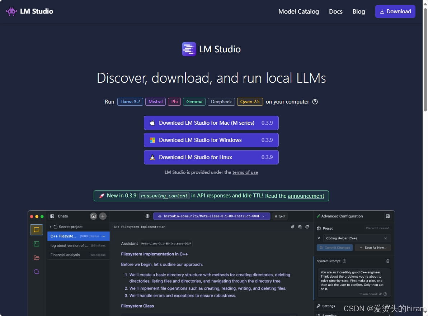This screenshot has height=316, width=428.
Task: Download LM Studio for Linux
Action: click(211, 157)
